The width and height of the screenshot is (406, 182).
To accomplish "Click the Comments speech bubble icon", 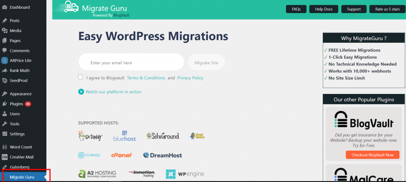I will (x=4, y=50).
